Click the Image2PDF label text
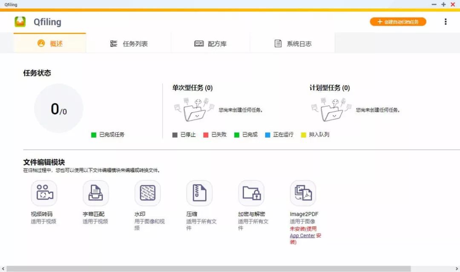This screenshot has width=460, height=272. click(x=304, y=214)
